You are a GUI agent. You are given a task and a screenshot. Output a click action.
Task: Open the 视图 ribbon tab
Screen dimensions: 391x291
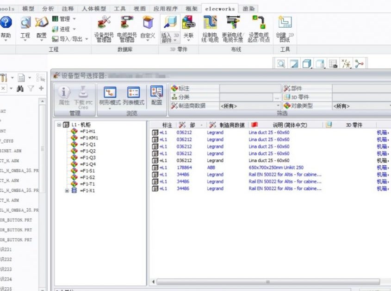pos(140,9)
